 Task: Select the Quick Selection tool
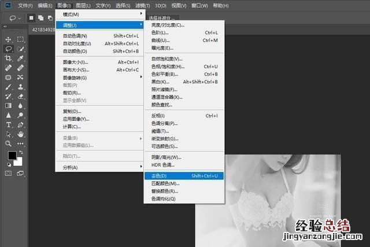pyautogui.click(x=20, y=49)
